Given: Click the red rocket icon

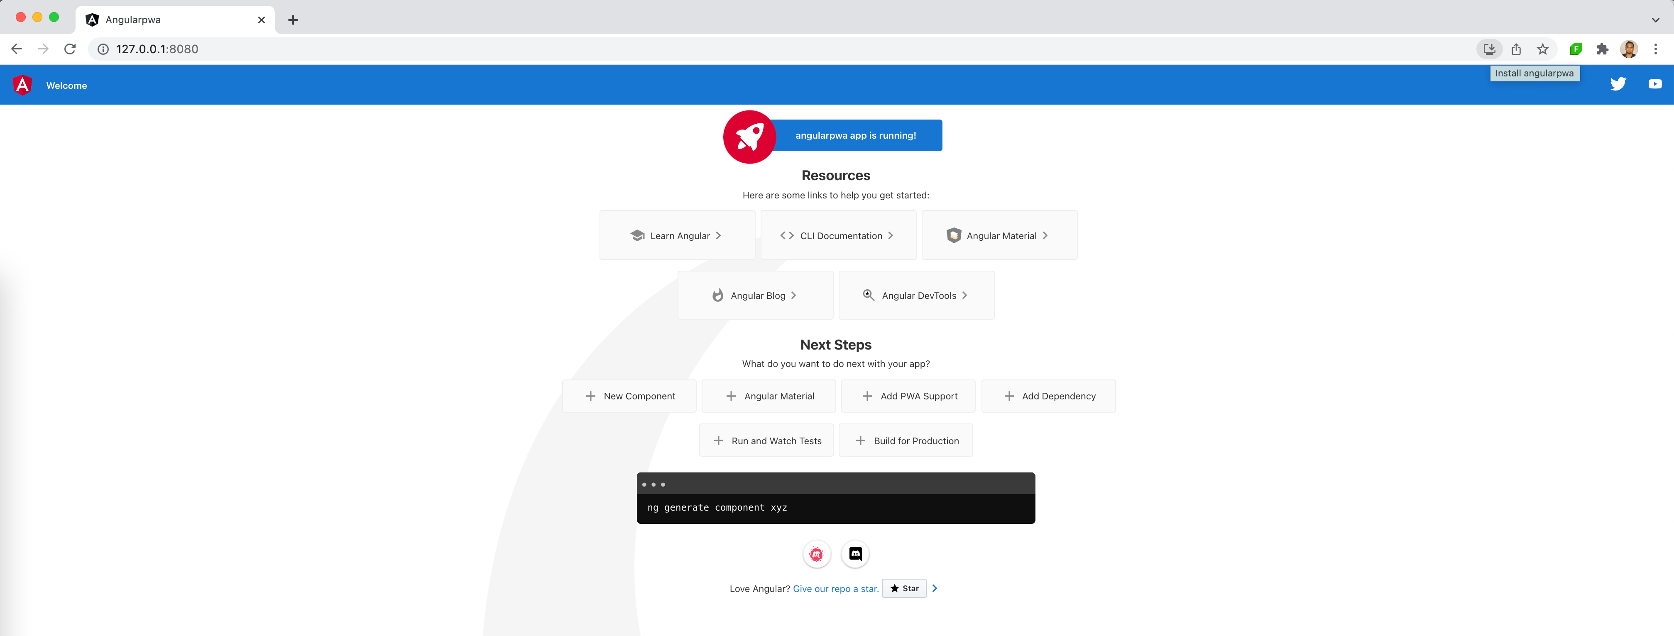Looking at the screenshot, I should pyautogui.click(x=749, y=137).
